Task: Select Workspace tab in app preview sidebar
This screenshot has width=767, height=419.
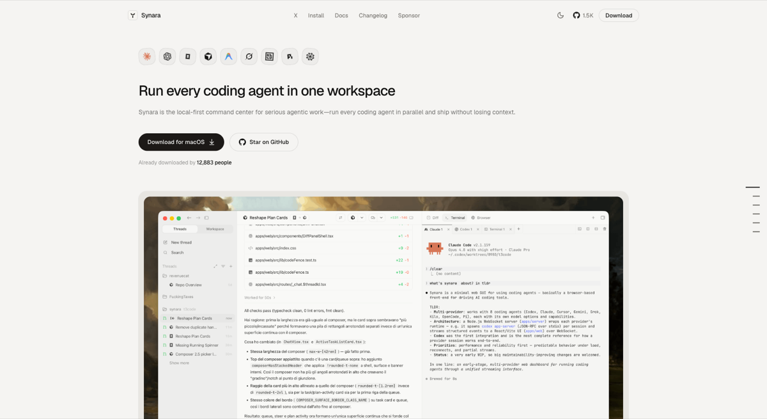Action: pyautogui.click(x=215, y=229)
